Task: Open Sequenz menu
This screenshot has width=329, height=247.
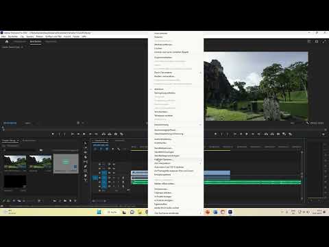Action: click(x=30, y=36)
